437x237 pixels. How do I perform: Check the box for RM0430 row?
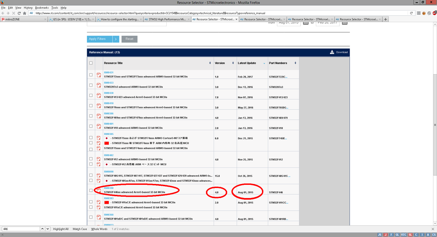91,96
